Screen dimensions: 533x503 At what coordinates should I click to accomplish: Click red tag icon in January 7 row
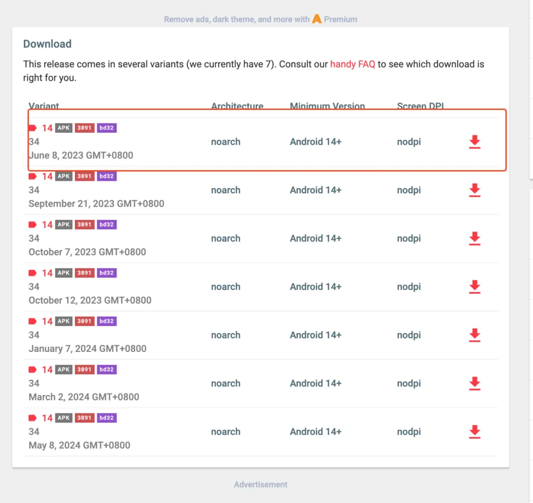pyautogui.click(x=32, y=321)
